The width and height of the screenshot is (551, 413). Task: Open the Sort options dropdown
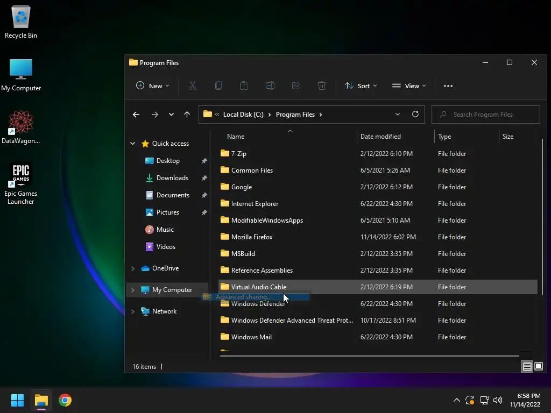(361, 86)
